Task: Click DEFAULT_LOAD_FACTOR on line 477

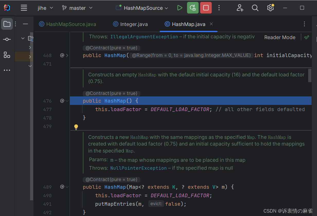Action: point(180,109)
